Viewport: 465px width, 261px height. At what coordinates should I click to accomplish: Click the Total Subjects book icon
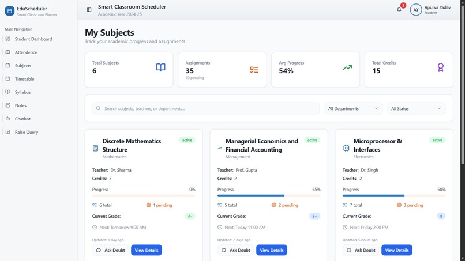[161, 67]
